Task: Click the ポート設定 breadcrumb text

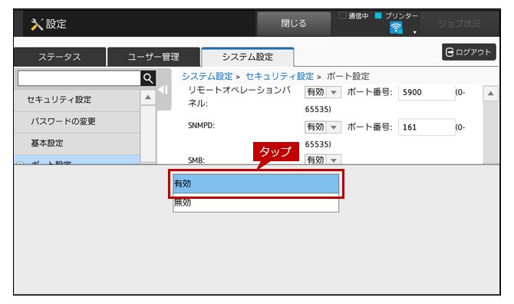Action: click(348, 77)
